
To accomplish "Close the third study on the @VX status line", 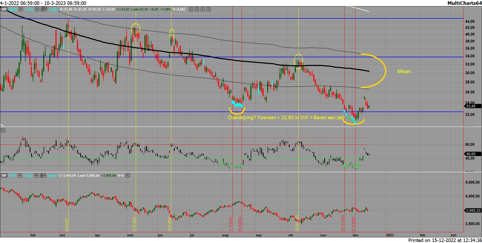I will coord(203,9).
